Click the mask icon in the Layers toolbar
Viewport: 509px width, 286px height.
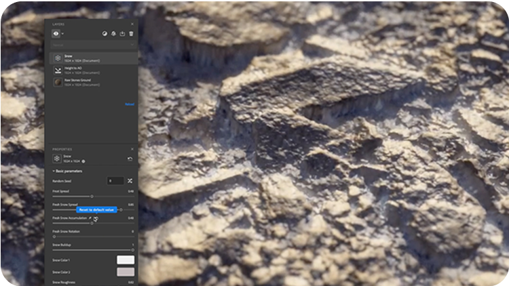[x=105, y=33]
